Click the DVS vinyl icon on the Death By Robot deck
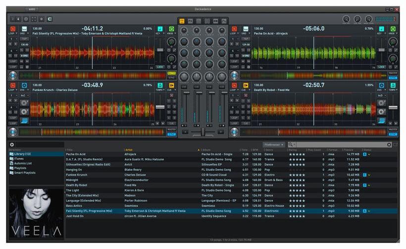406x249 pixels. pyautogui.click(x=381, y=85)
